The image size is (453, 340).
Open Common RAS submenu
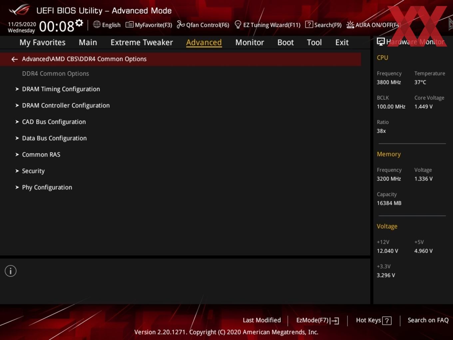pos(41,154)
